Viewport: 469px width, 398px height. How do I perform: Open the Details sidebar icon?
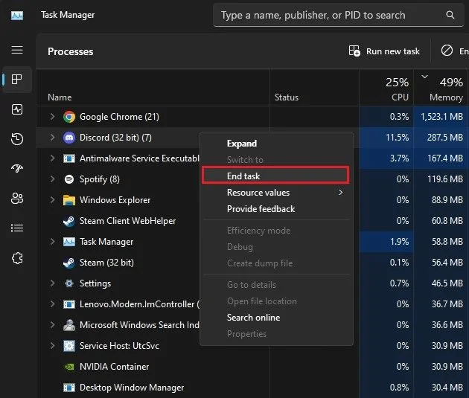[x=17, y=228]
